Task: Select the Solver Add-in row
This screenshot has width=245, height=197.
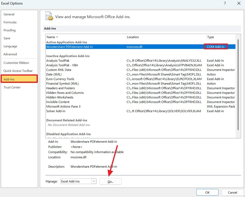Action: (x=140, y=111)
